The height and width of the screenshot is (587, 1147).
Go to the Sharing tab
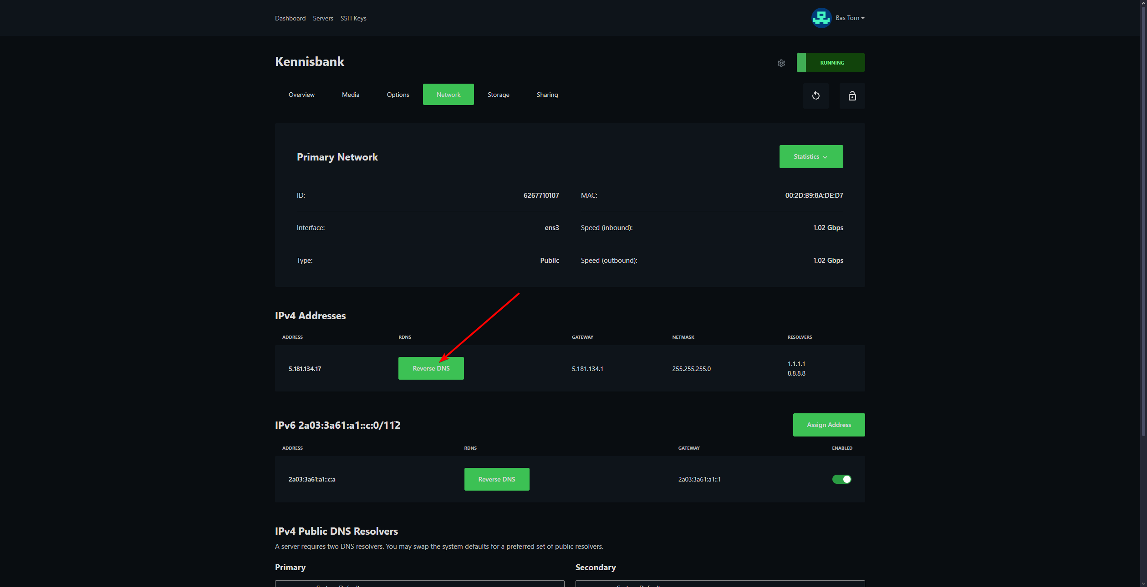coord(547,95)
